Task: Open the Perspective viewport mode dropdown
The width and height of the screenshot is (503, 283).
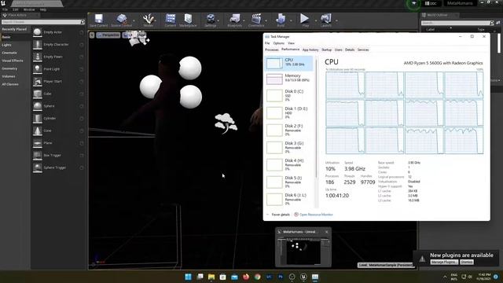Action: pos(108,35)
